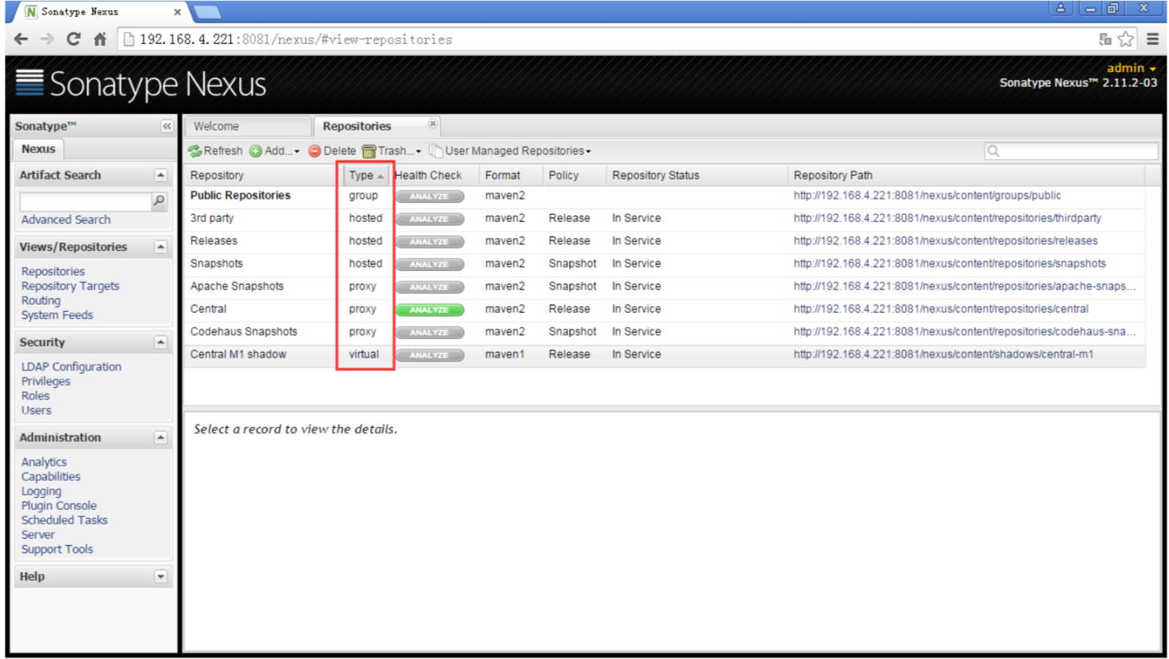Collapse the Administration section
Image resolution: width=1169 pixels, height=659 pixels.
point(160,438)
